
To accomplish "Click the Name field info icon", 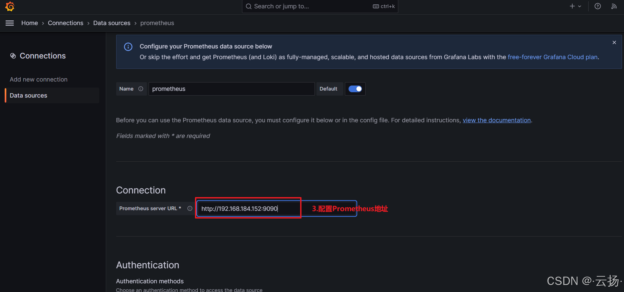I will [141, 89].
